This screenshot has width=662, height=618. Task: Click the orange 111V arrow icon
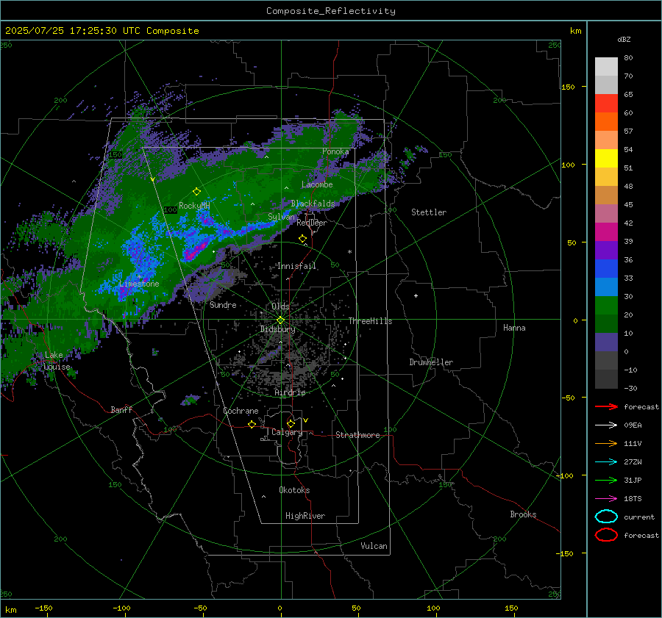point(606,443)
